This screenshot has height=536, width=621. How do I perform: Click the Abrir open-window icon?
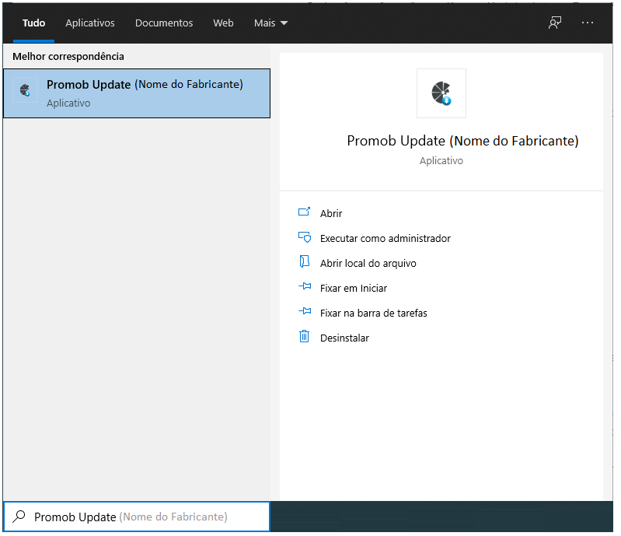click(304, 212)
